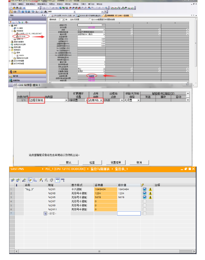This screenshot has width=205, height=260.
Task: Open reserved/invalid station dropdown showing 无设置
Action: pos(139,100)
